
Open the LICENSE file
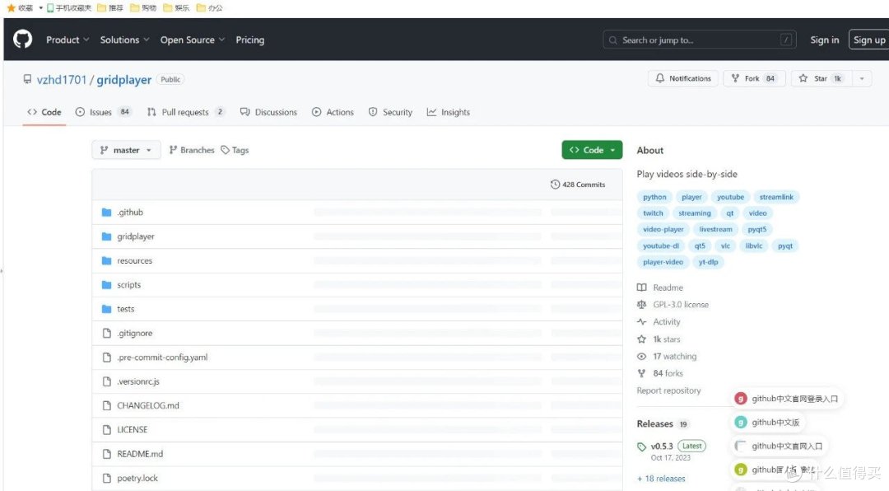click(132, 430)
